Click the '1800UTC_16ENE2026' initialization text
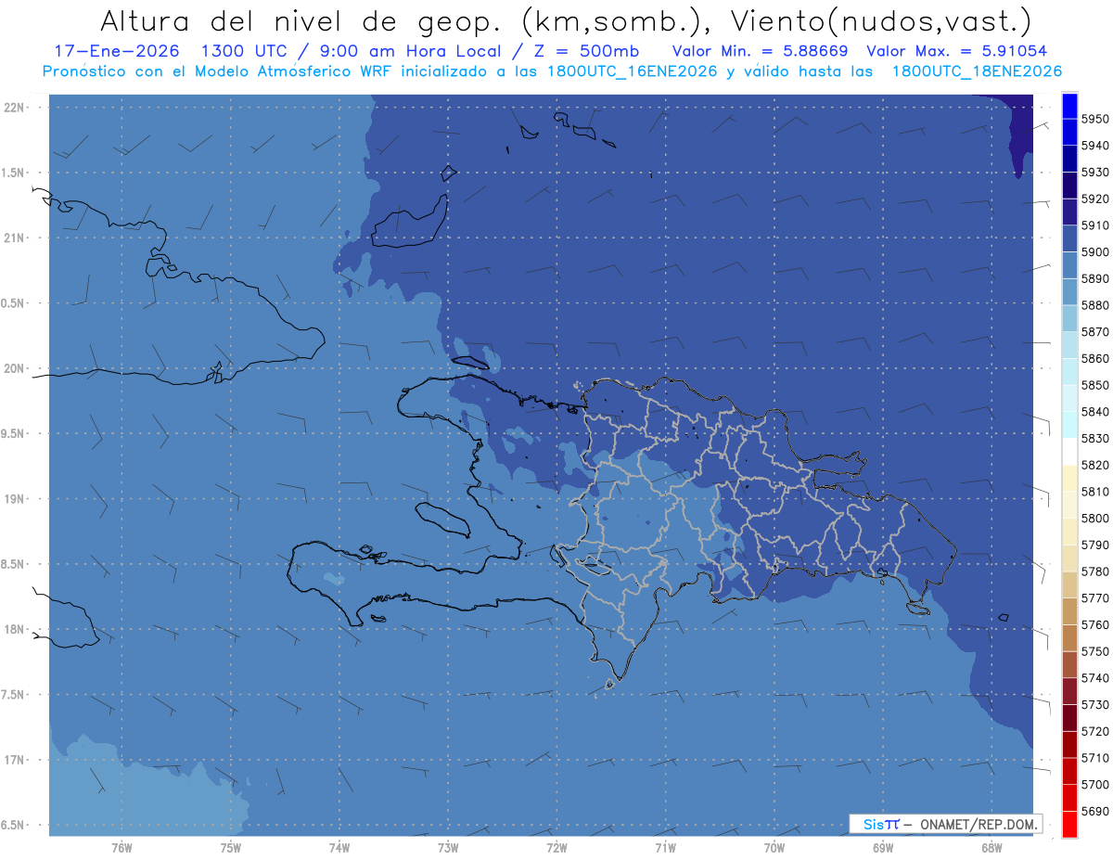This screenshot has width=1113, height=860. (x=633, y=71)
